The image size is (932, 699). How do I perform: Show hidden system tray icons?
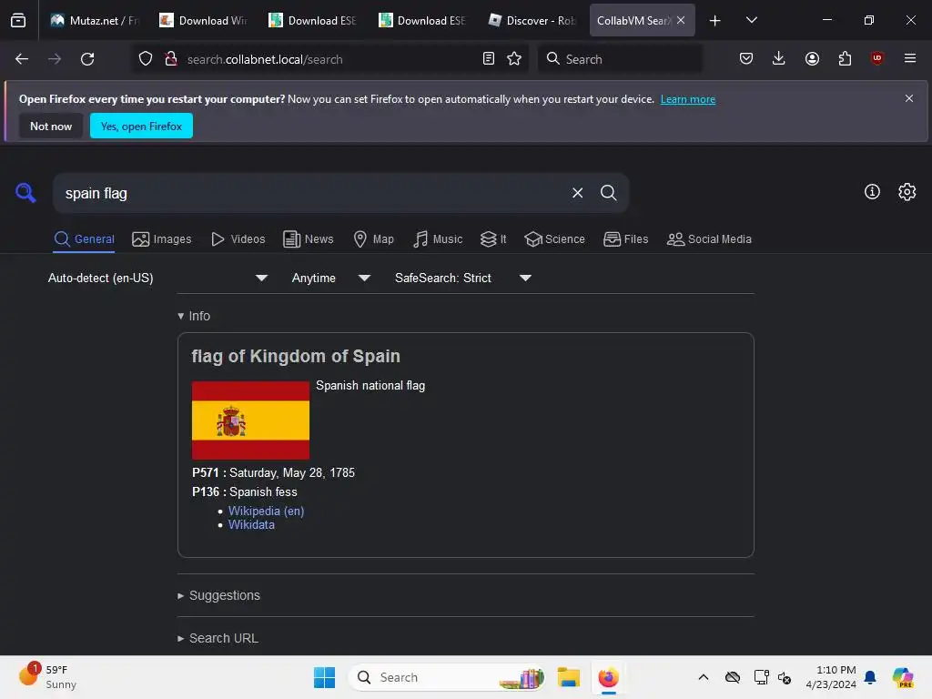coord(704,677)
